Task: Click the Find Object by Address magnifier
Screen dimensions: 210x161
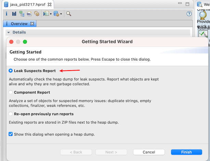Action: (x=69, y=14)
